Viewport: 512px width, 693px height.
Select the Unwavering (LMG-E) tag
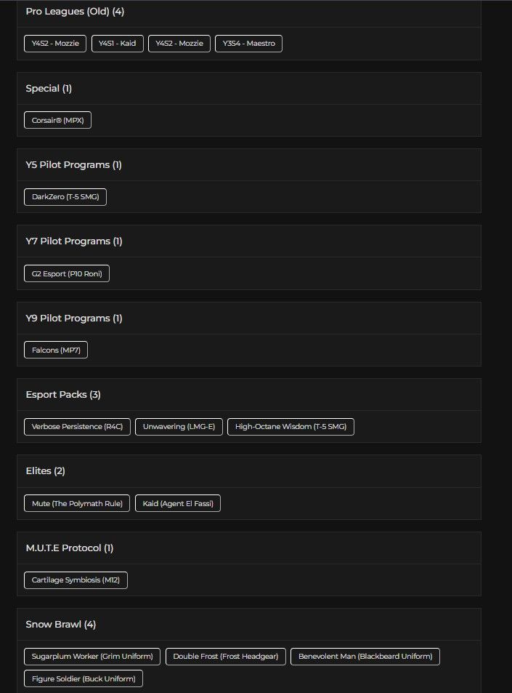179,427
